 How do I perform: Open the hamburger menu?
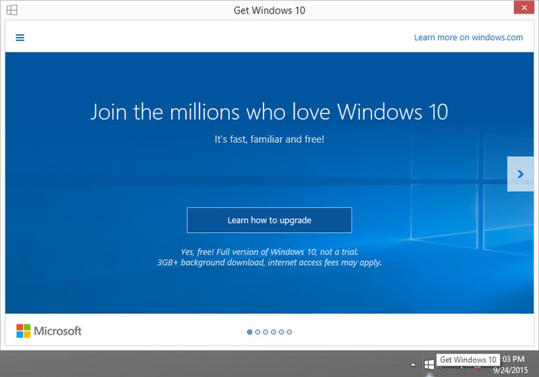click(x=20, y=38)
